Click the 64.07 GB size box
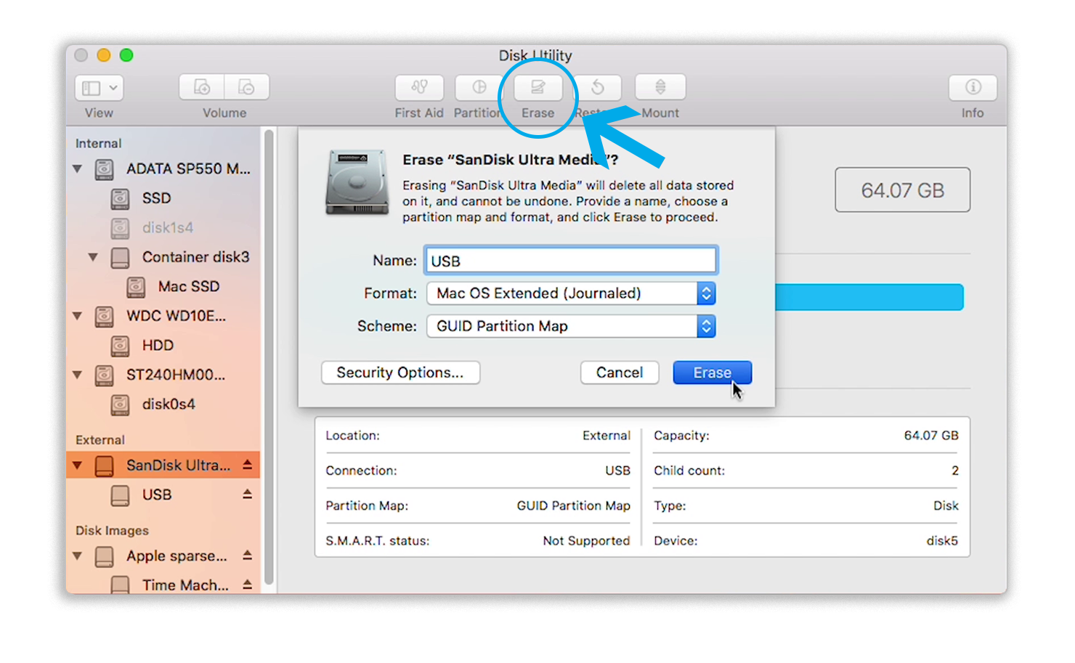The image size is (1075, 663). pyautogui.click(x=902, y=190)
